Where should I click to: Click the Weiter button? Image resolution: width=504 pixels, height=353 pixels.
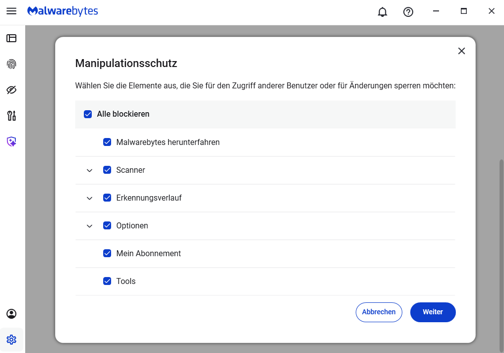(433, 312)
